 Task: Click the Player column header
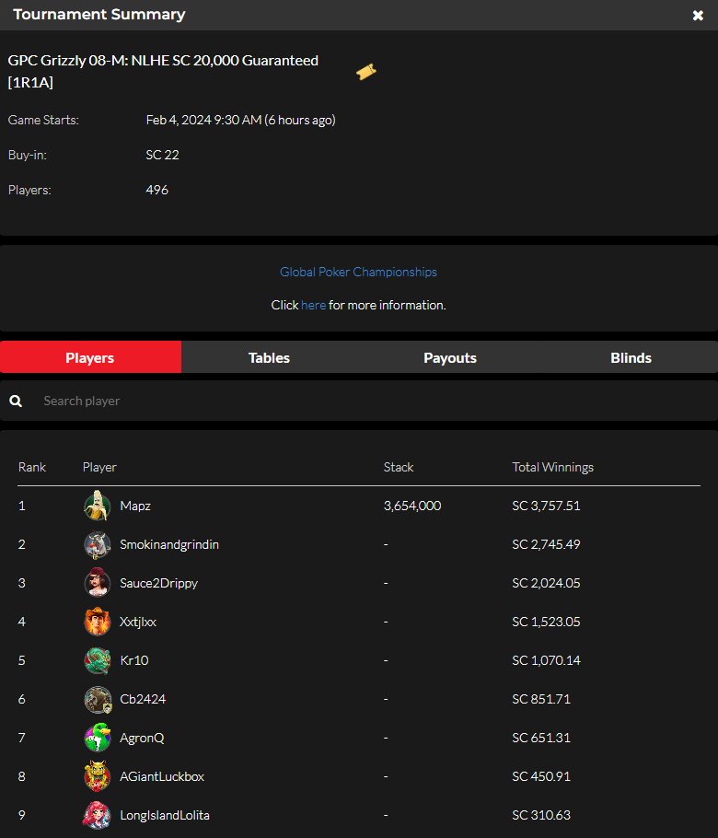(x=99, y=467)
